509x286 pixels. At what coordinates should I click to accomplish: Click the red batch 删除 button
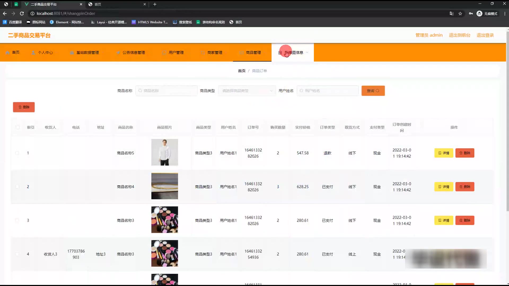(x=24, y=107)
